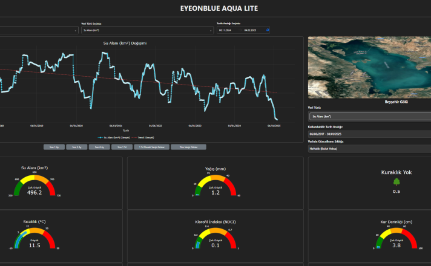Viewport: 431px width, 266px height.
Task: Click the Klorofil İndeksi (NDCI) gauge
Action: pyautogui.click(x=215, y=238)
